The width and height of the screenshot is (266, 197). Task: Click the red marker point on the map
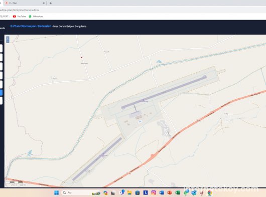[x=81, y=57]
